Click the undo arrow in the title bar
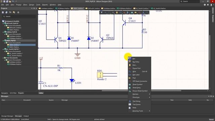The image size is (215, 121). [x=13, y=1]
